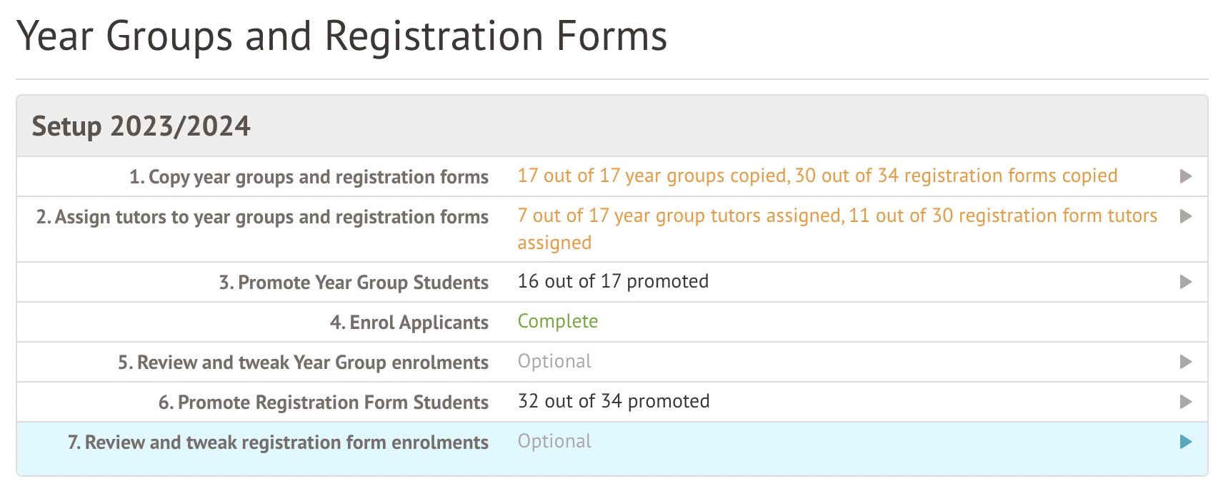Open Promote Year Group Students step
Viewport: 1213px width, 481px height.
click(x=354, y=283)
